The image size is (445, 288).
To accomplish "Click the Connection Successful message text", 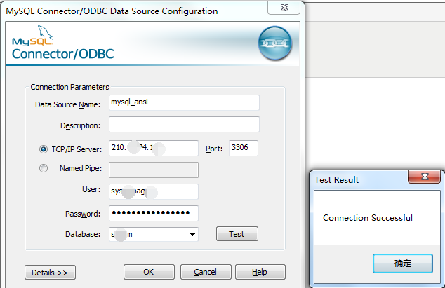I will pos(368,218).
